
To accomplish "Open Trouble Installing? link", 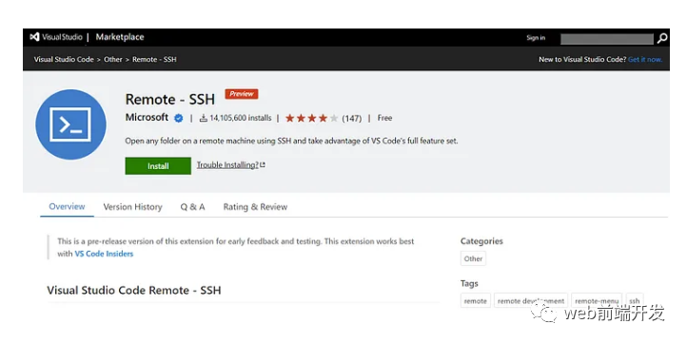I will [x=227, y=165].
